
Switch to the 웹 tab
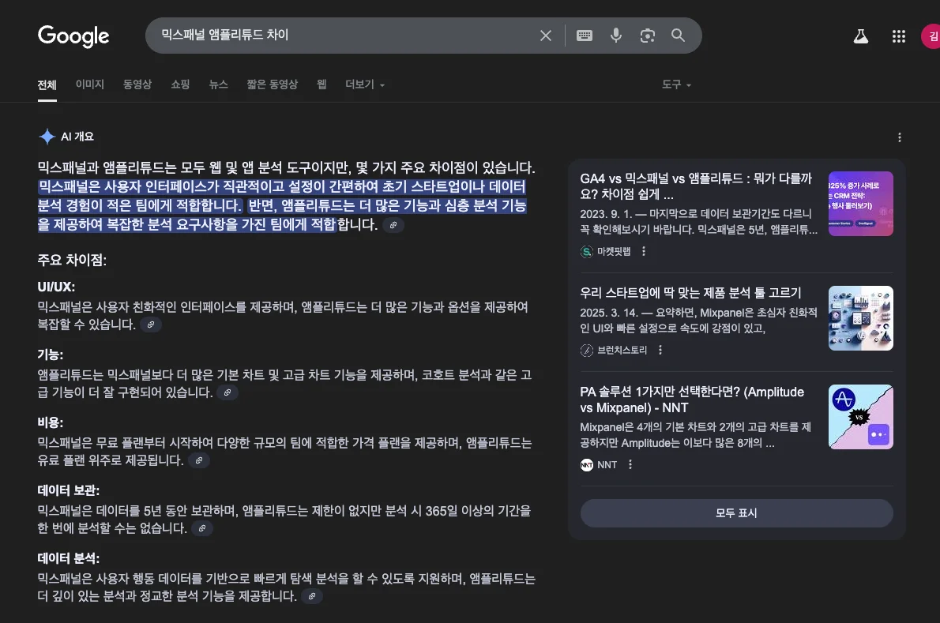pos(321,84)
